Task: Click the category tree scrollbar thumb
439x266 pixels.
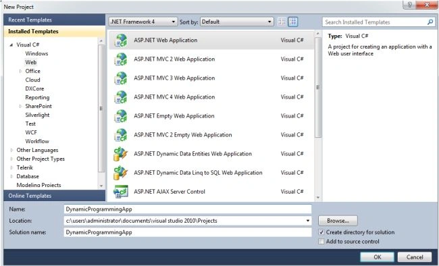Action: (x=101, y=109)
